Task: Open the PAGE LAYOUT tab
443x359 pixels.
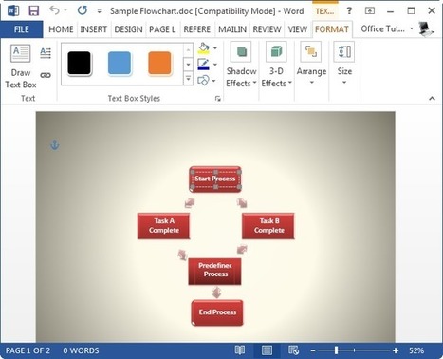Action: 162,29
